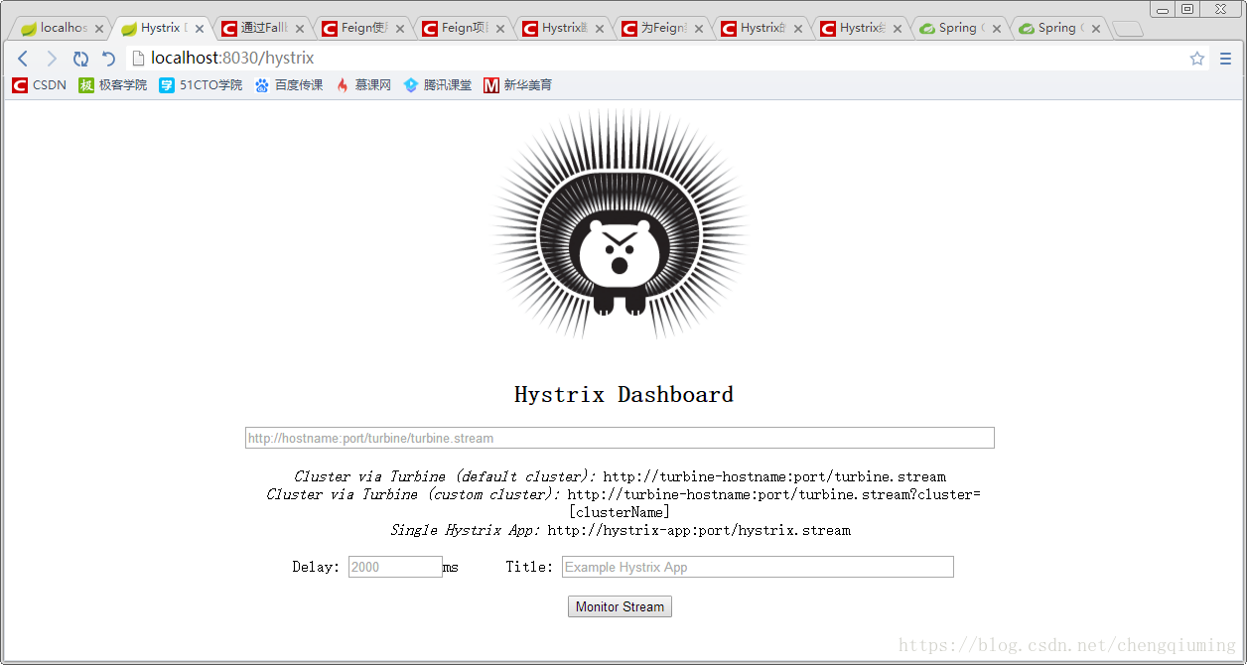This screenshot has height=665, width=1247.
Task: Click the http://hystrix-app:port/hystrix.stream example text
Action: (x=699, y=530)
